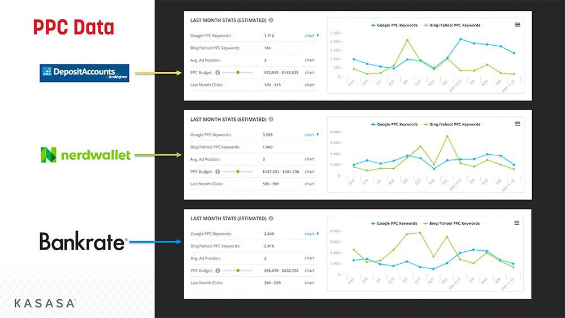Image resolution: width=565 pixels, height=318 pixels.
Task: Click PPC Budget slider handle in DepositAccounts panel
Action: click(238, 72)
